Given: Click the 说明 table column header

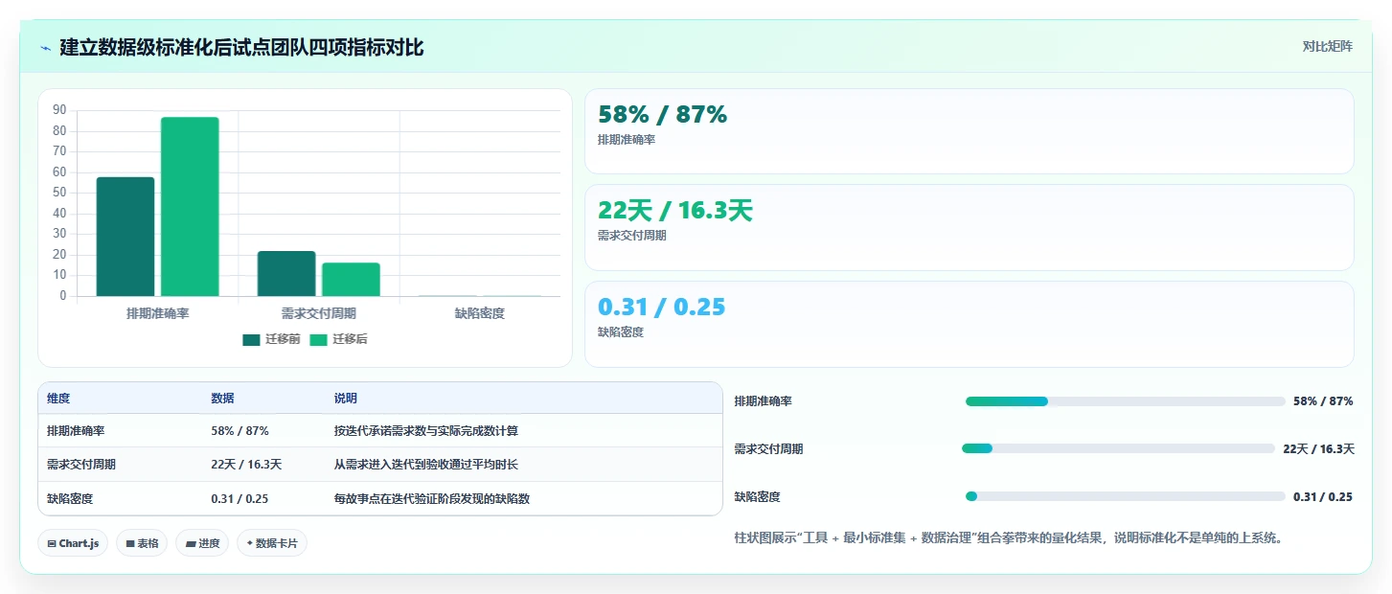Looking at the screenshot, I should coord(346,399).
